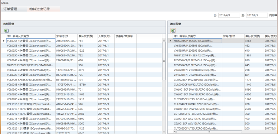Select the 物料进出记录 tab
Image resolution: width=278 pixels, height=134 pixels.
coord(40,9)
